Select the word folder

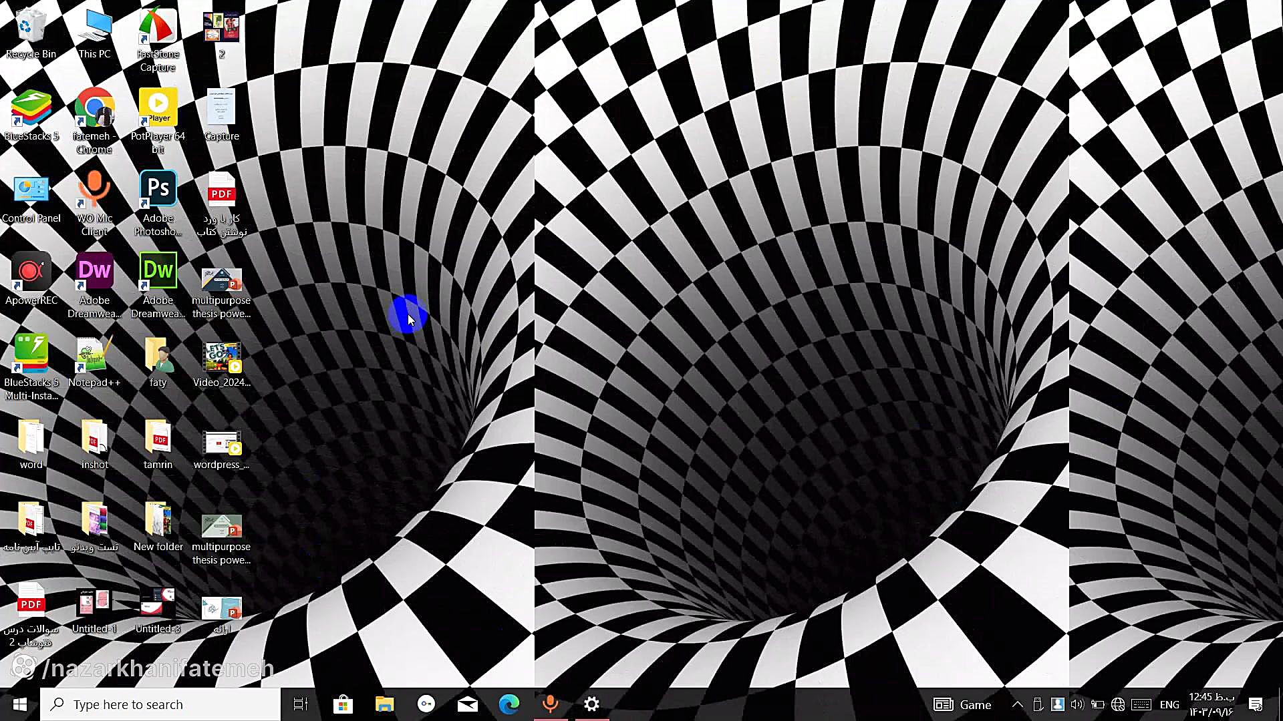(x=31, y=444)
